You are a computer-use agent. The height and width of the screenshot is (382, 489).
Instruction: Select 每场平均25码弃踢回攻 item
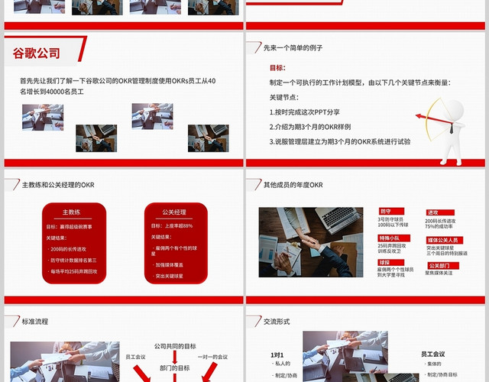pos(73,272)
